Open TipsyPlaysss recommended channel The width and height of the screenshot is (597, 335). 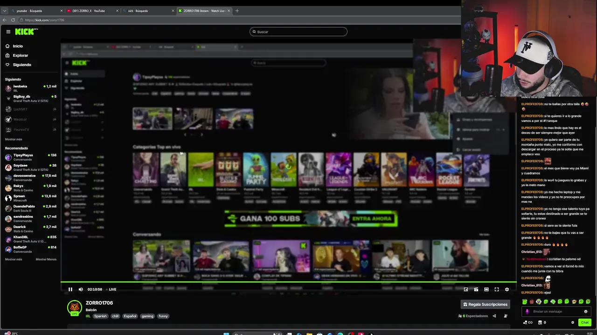(x=30, y=157)
